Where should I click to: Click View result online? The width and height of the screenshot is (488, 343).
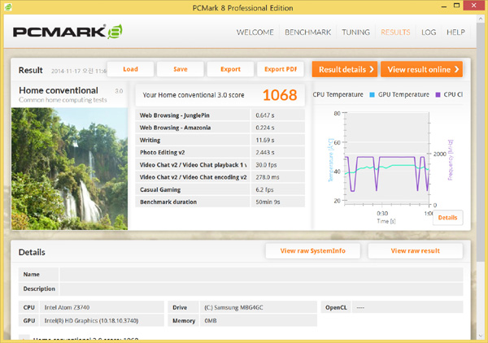421,69
